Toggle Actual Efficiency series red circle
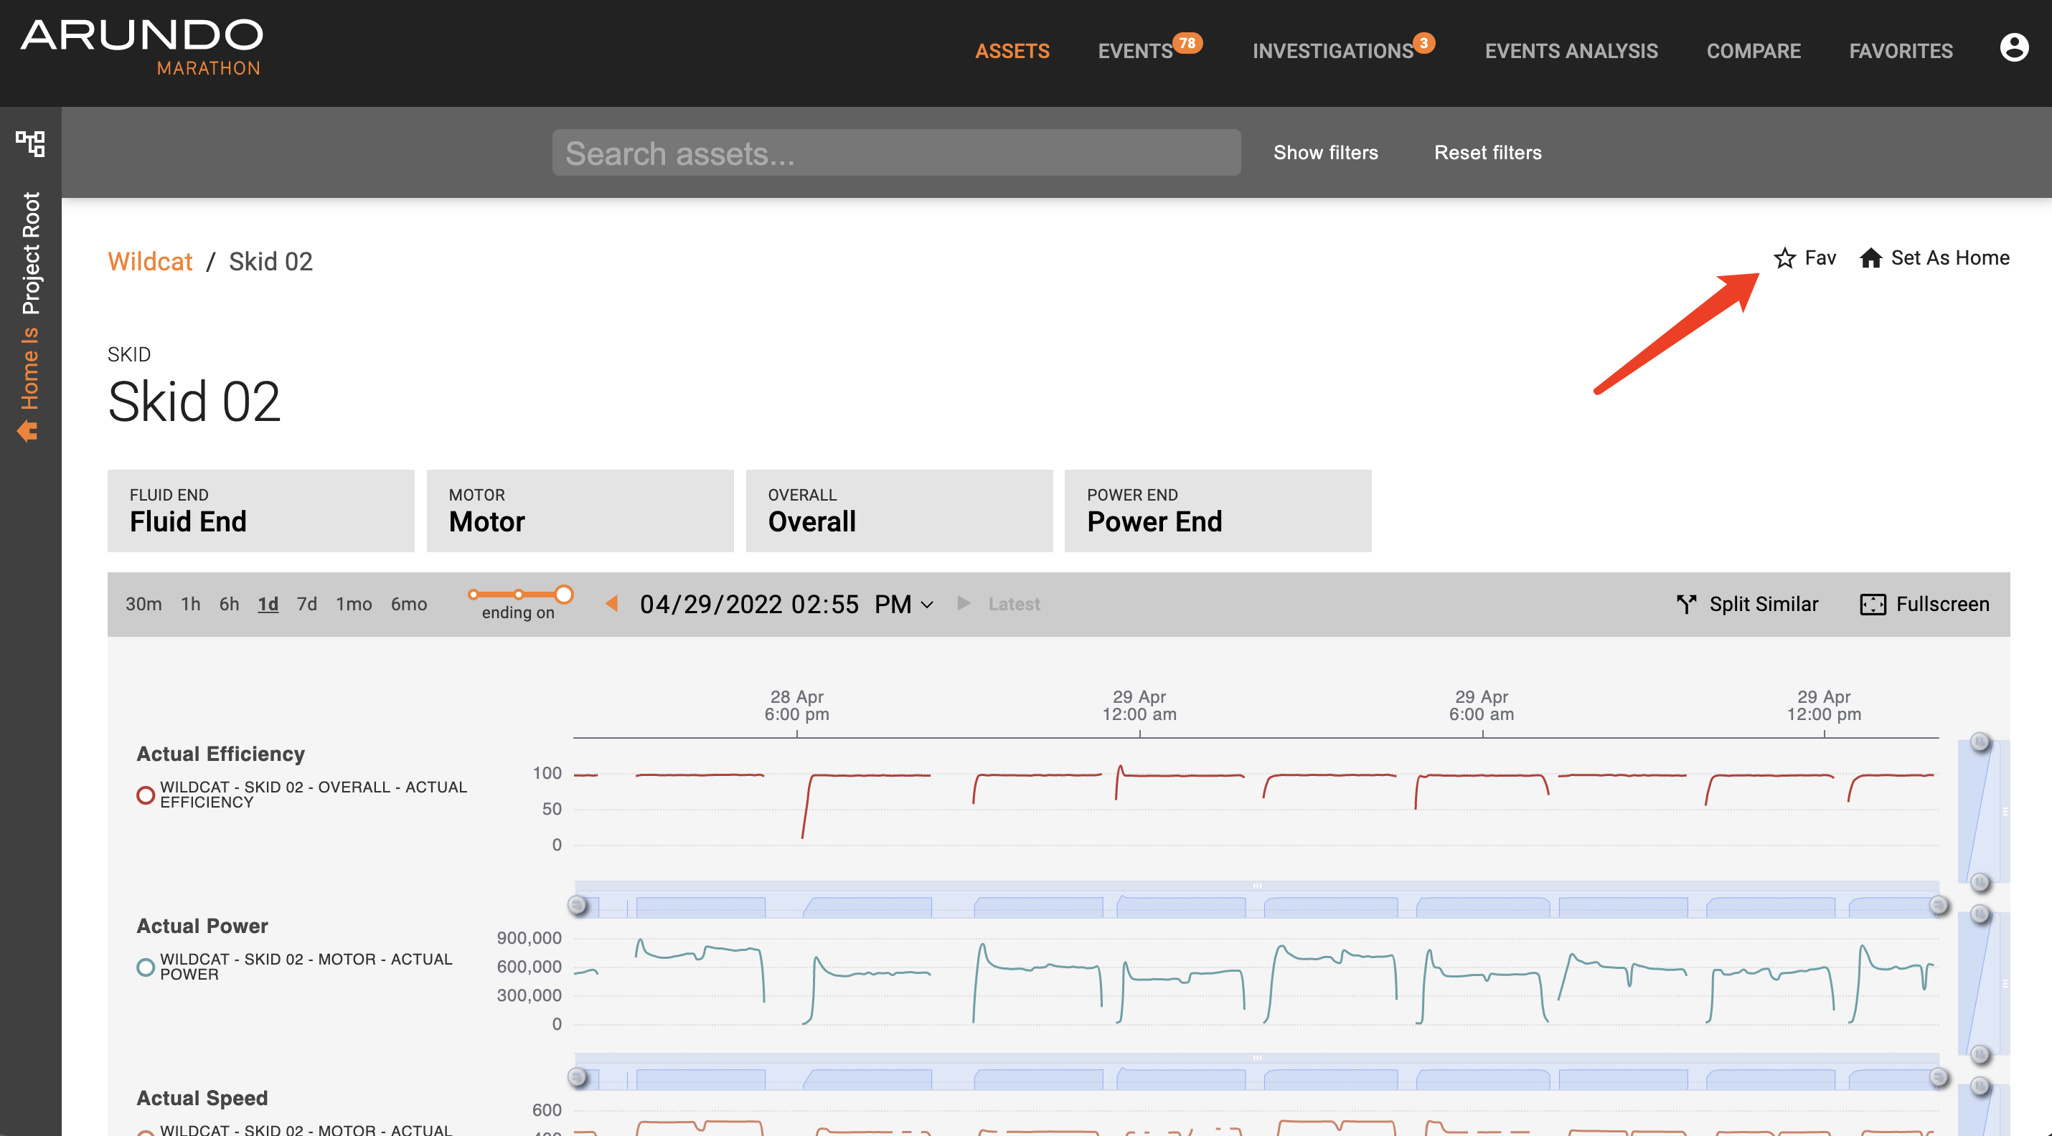This screenshot has width=2052, height=1136. pyautogui.click(x=145, y=795)
